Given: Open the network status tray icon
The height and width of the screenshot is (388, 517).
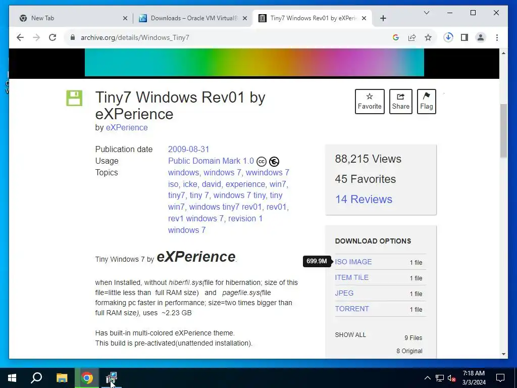Looking at the screenshot, I should coord(440,378).
